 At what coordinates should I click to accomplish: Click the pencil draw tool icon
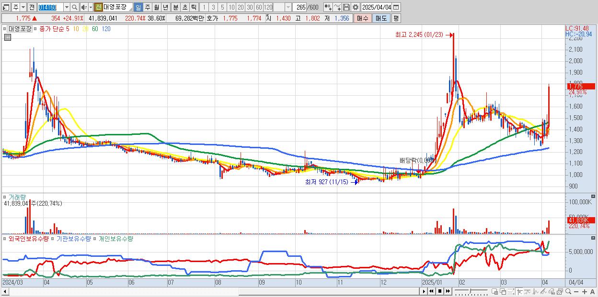point(543,292)
